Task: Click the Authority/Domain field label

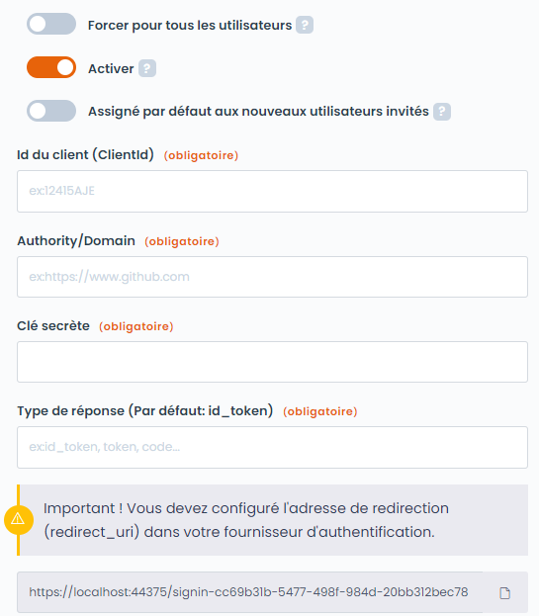Action: click(x=76, y=241)
